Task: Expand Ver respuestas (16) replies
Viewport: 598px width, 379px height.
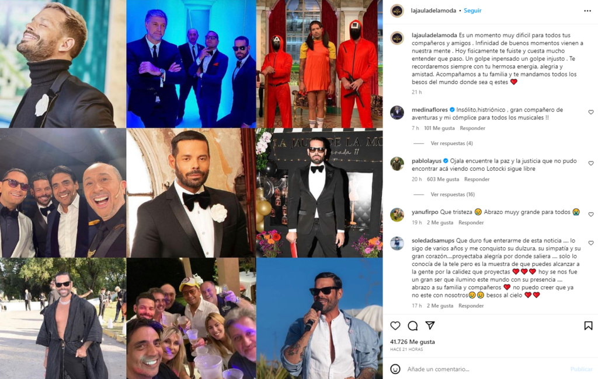Action: point(453,194)
